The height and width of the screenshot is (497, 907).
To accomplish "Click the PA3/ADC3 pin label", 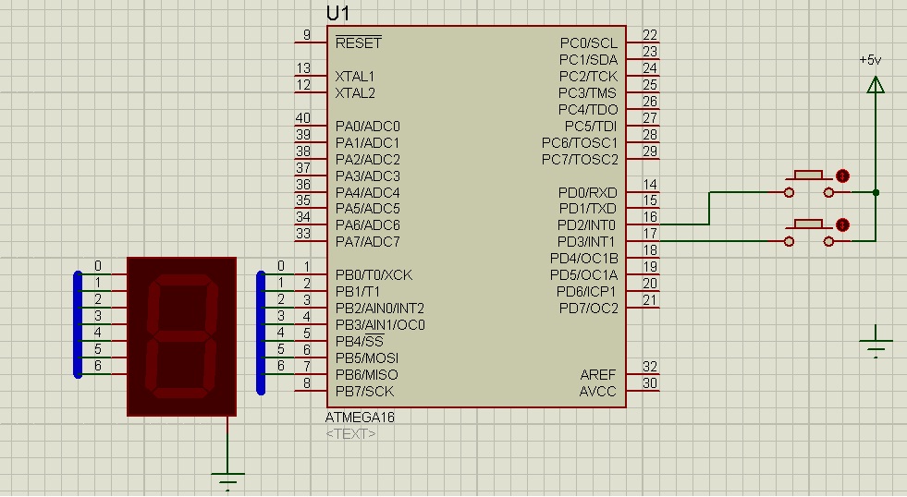I will click(367, 176).
